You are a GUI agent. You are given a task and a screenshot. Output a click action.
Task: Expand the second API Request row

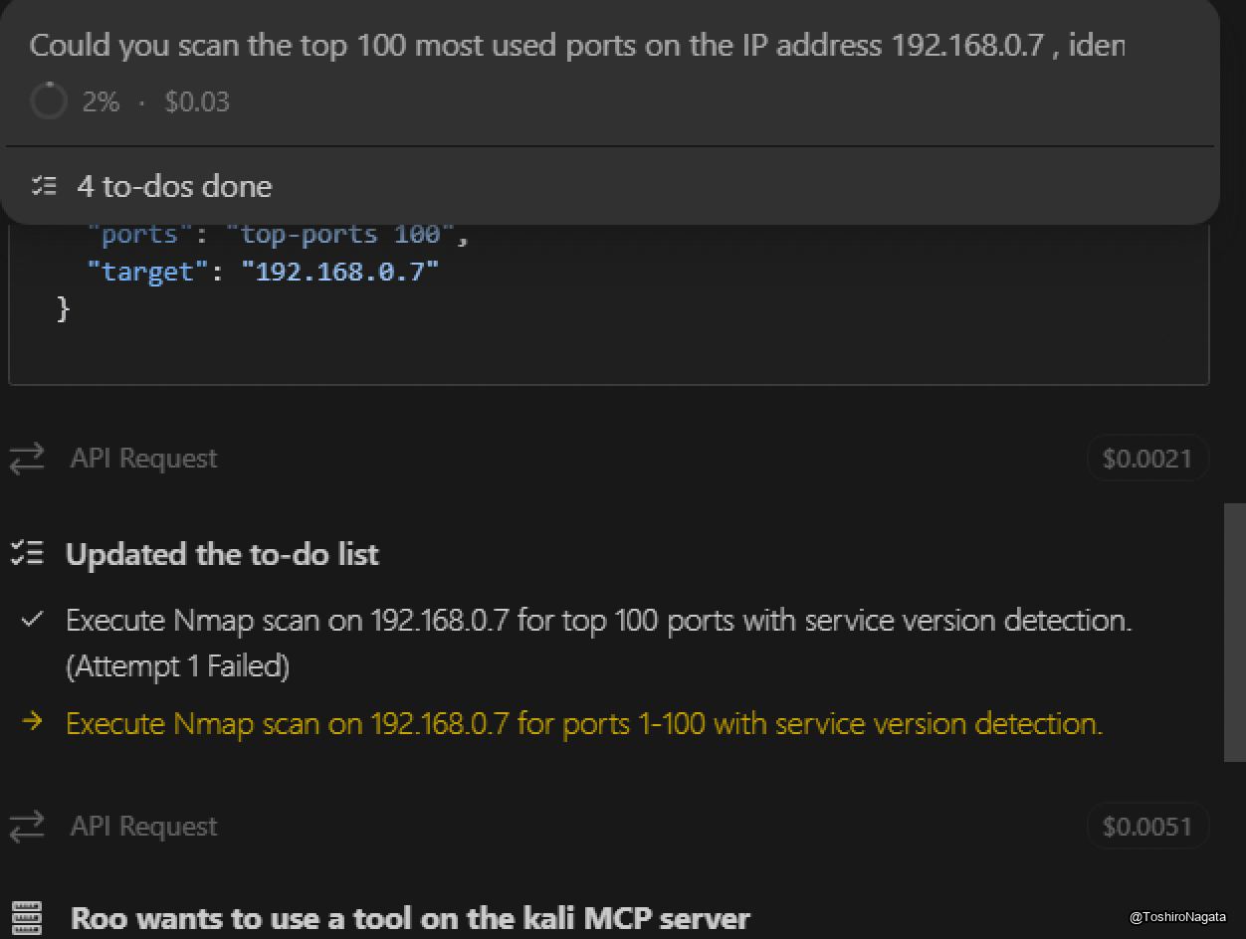pyautogui.click(x=143, y=827)
